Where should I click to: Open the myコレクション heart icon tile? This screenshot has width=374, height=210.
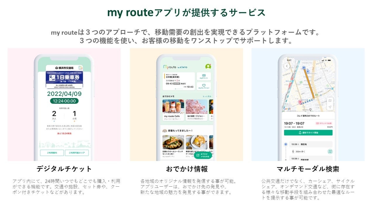[204, 86]
